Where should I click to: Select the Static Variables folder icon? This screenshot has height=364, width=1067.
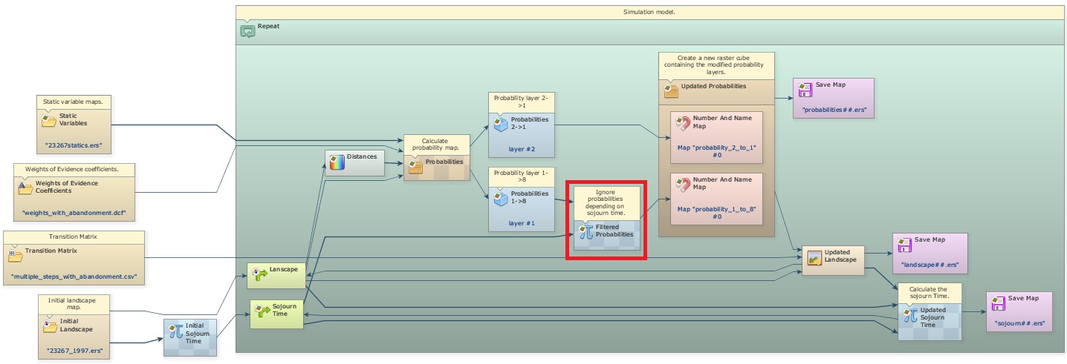point(48,120)
